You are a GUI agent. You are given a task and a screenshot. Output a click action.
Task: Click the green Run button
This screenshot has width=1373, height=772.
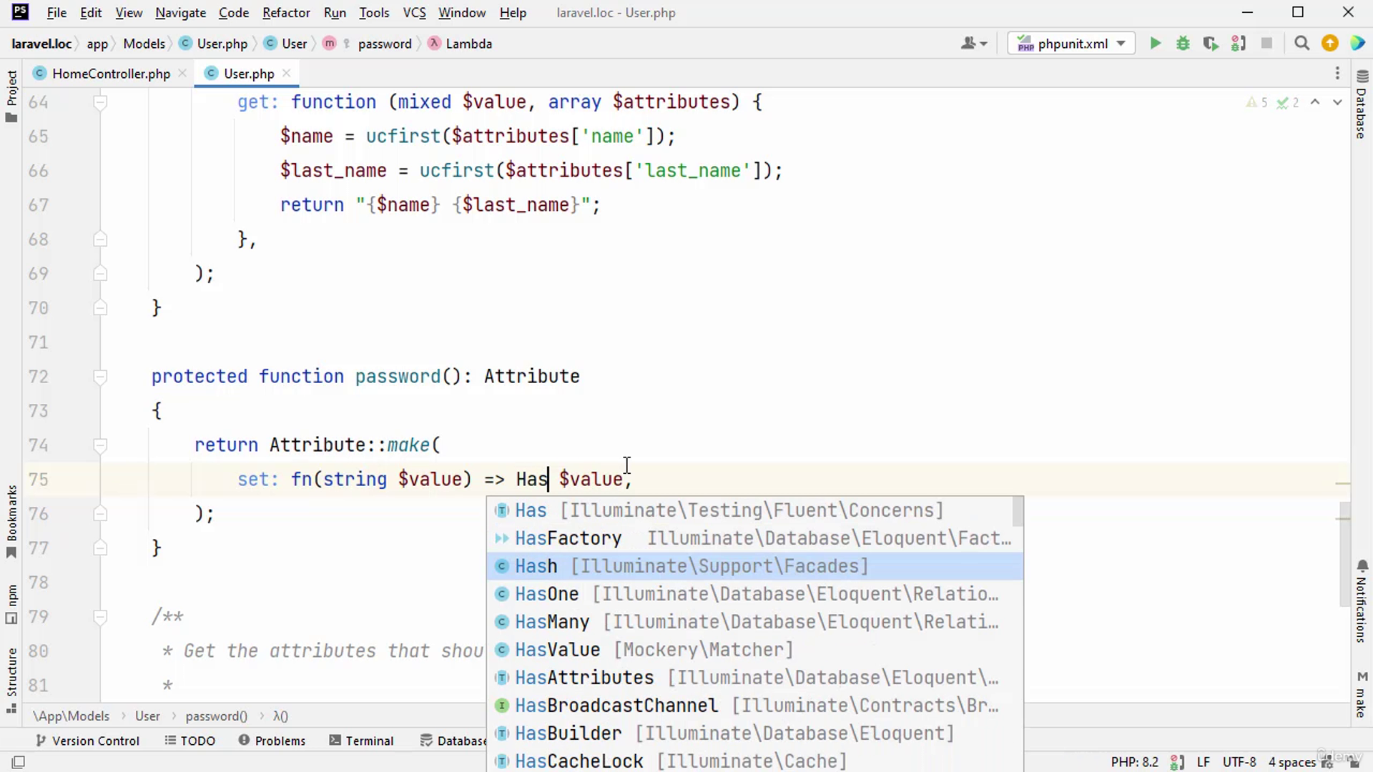(1155, 44)
